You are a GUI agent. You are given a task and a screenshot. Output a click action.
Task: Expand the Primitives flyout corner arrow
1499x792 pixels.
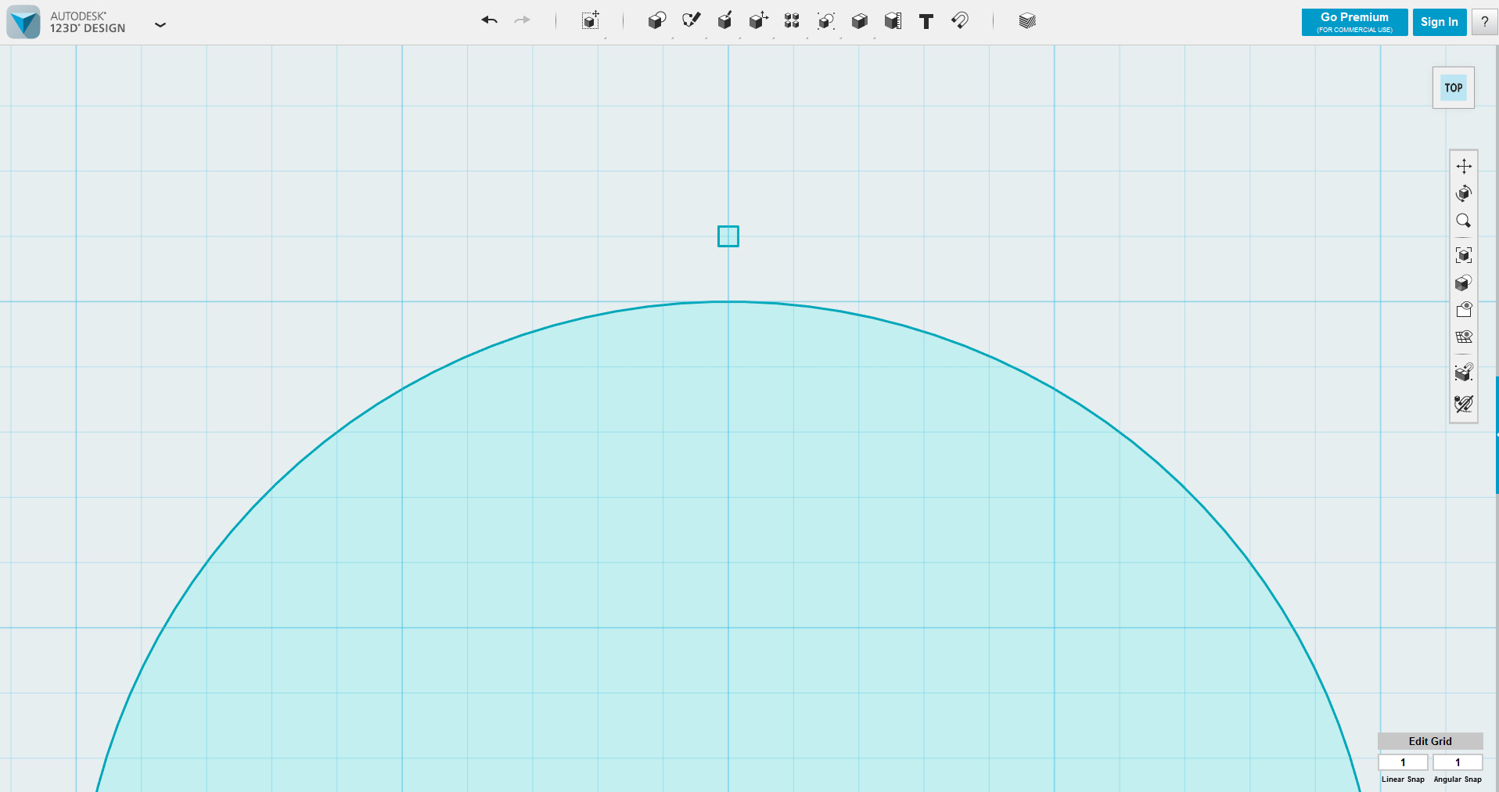coord(673,37)
